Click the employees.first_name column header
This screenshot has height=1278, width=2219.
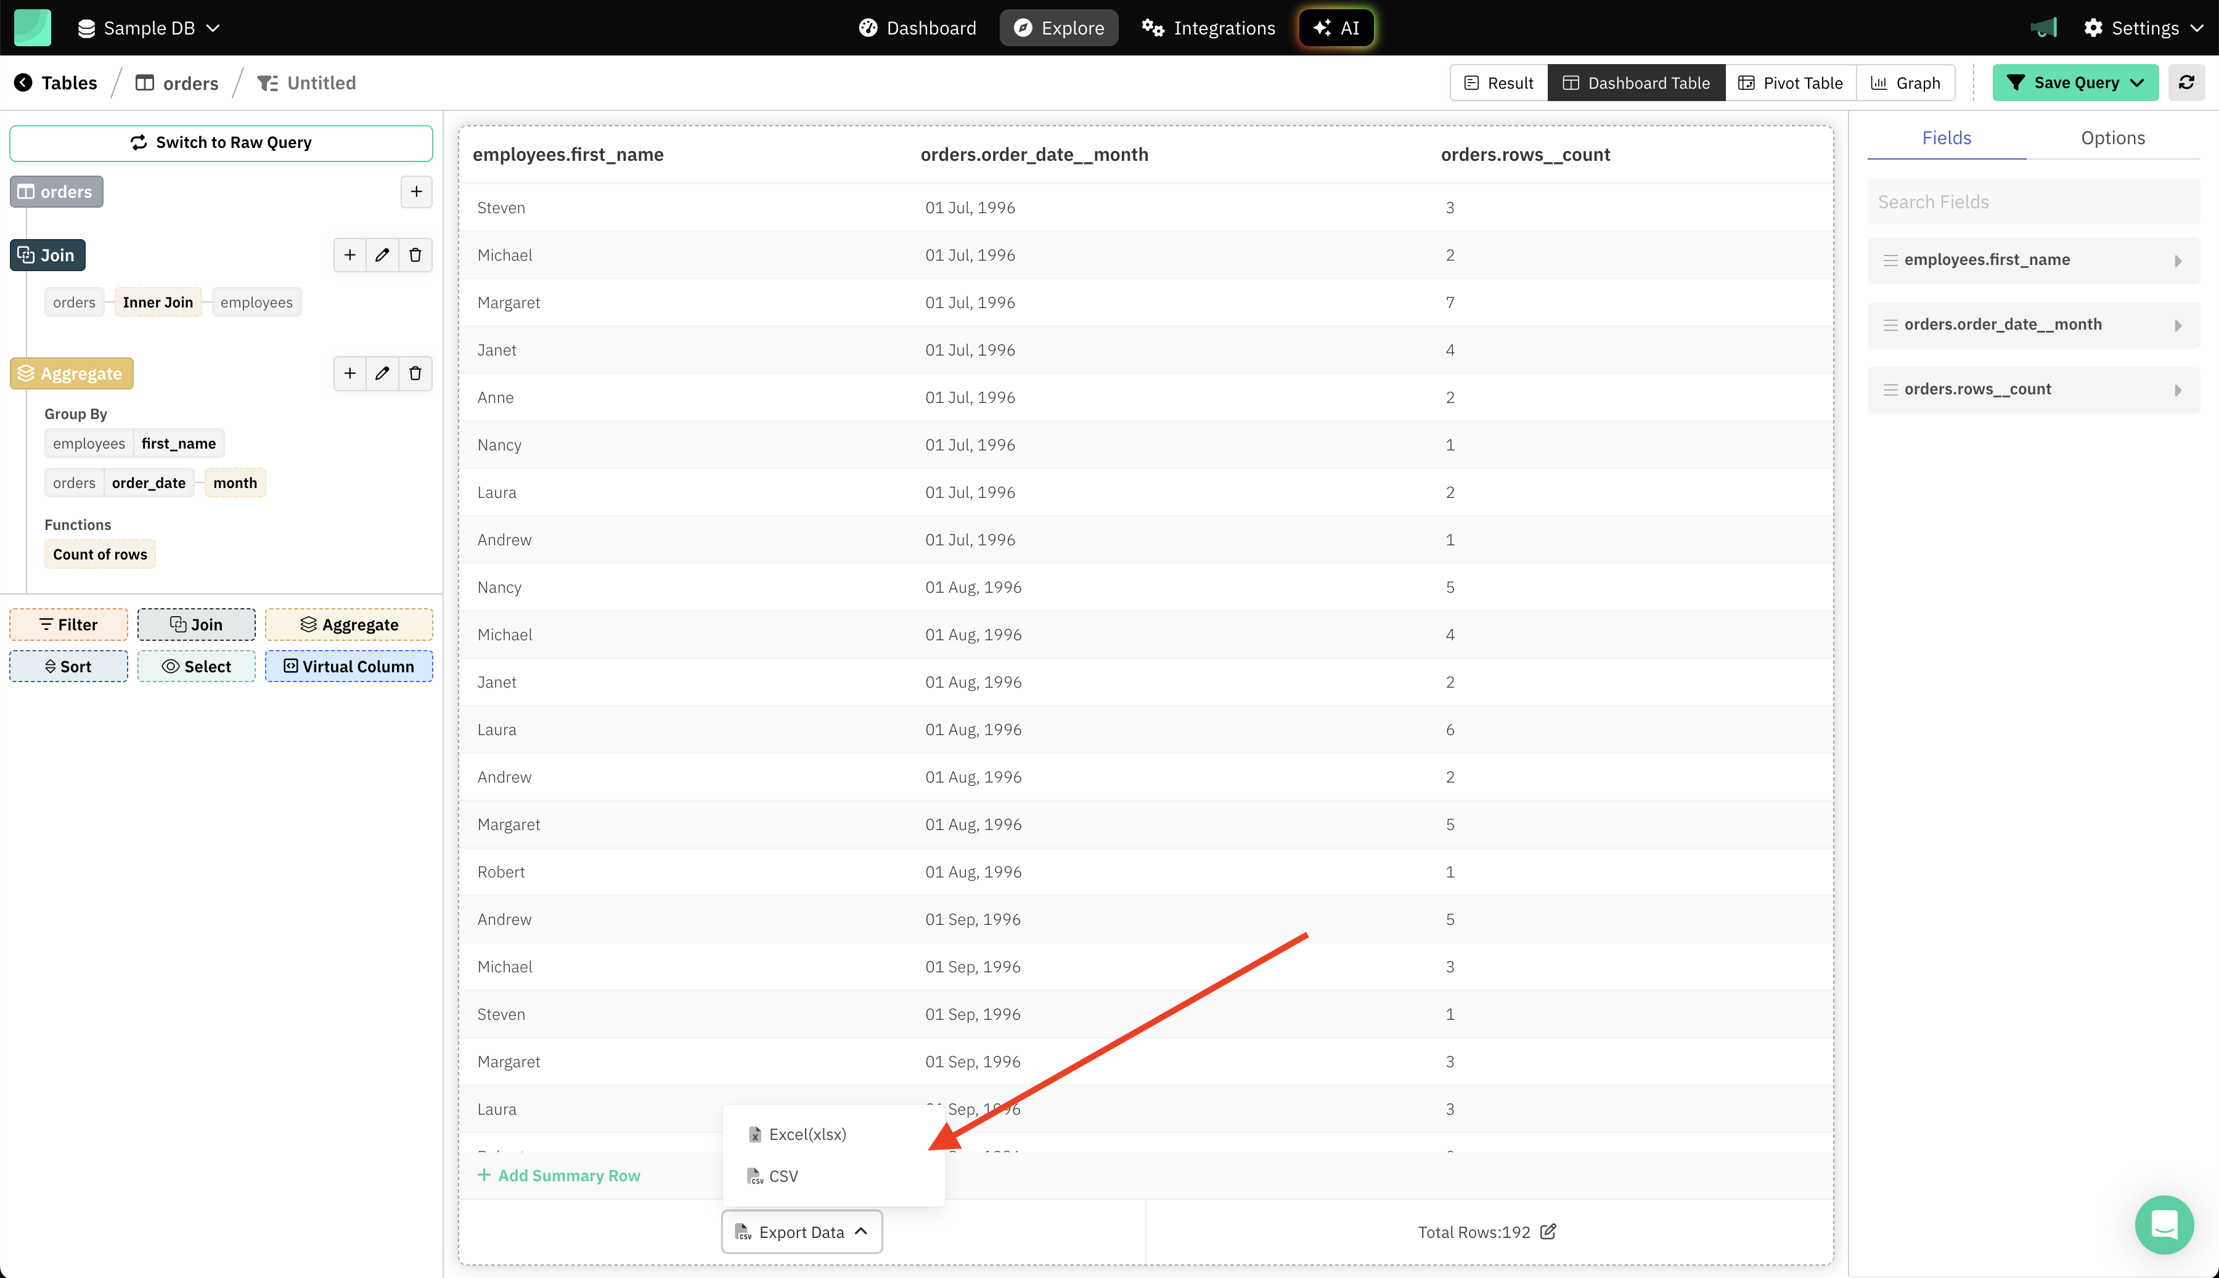(x=568, y=155)
